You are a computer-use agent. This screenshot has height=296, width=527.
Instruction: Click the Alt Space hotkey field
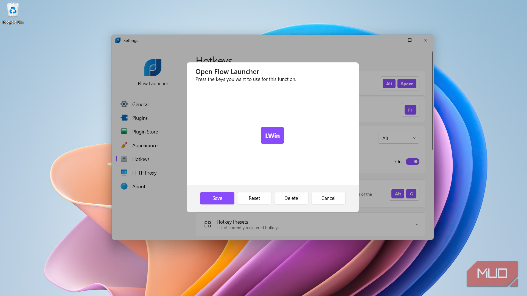point(399,84)
